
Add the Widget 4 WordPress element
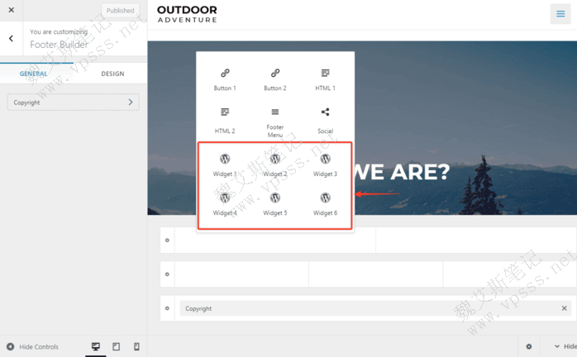225,204
